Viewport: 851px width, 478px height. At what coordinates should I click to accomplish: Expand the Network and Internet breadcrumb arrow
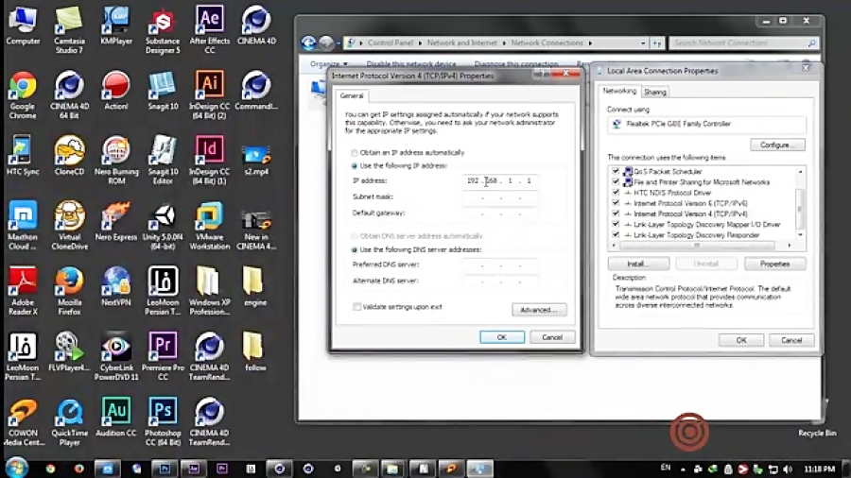[506, 43]
